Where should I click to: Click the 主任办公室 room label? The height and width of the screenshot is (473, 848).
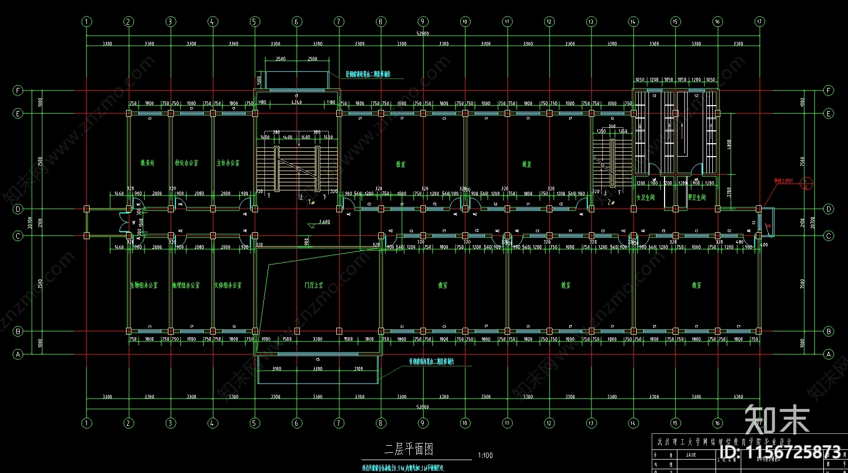coord(228,163)
